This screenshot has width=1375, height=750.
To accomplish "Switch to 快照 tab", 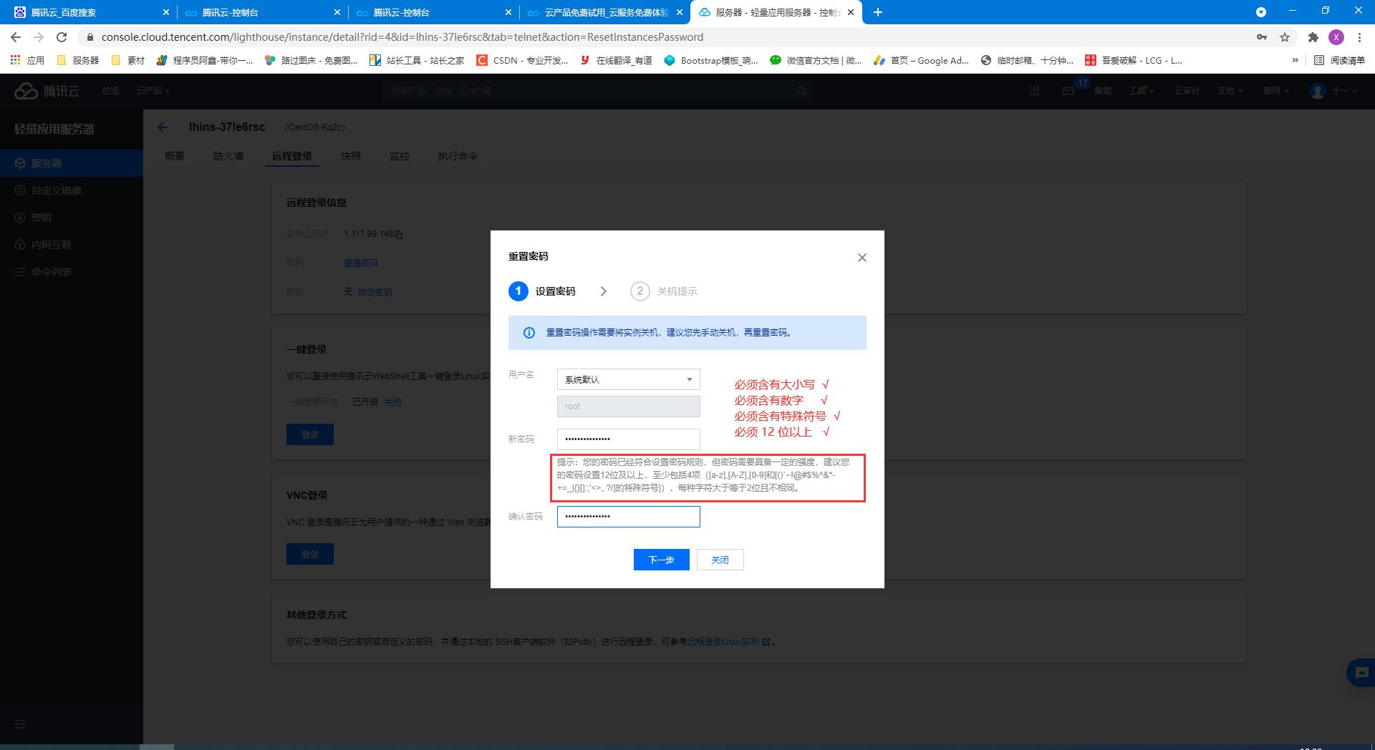I will [351, 156].
